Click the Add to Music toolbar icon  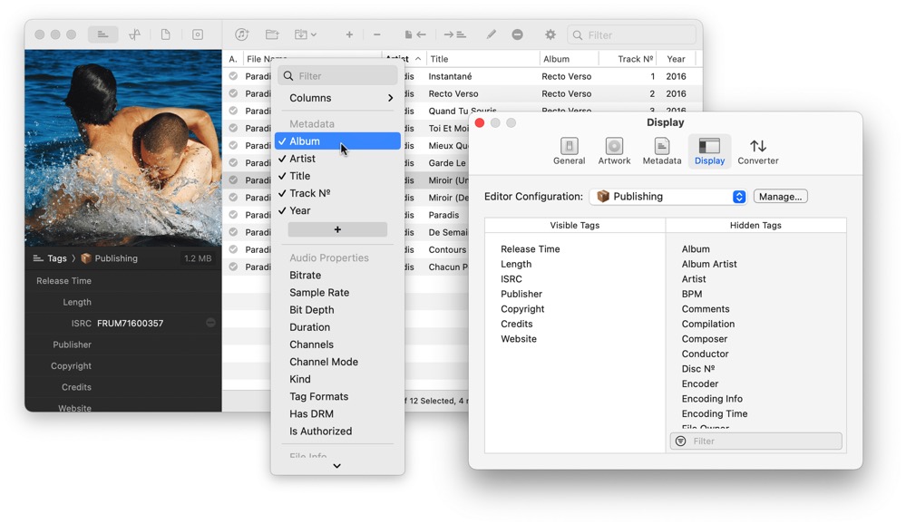pos(242,34)
